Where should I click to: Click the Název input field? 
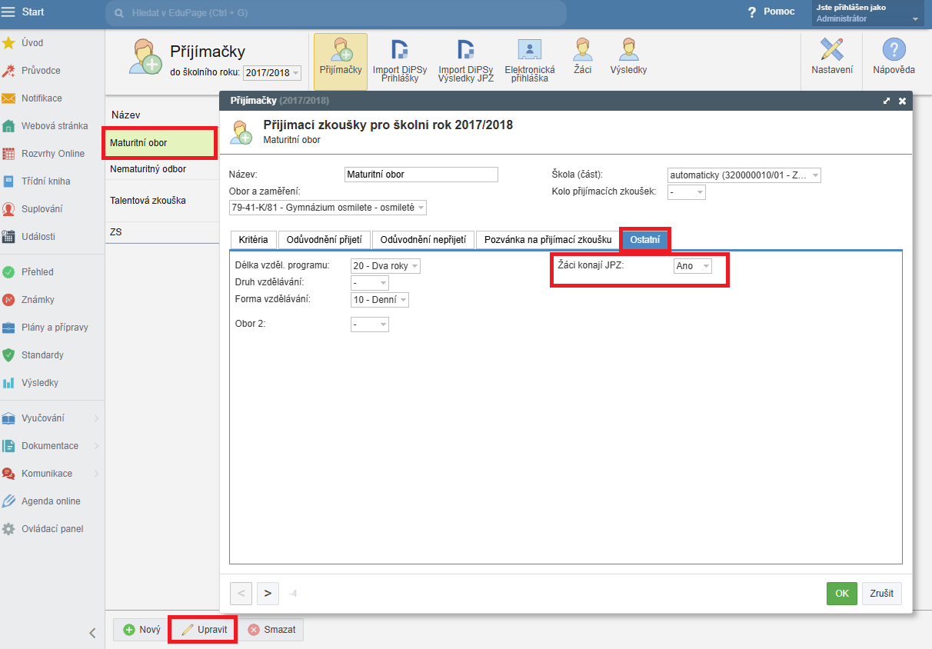[x=421, y=175]
